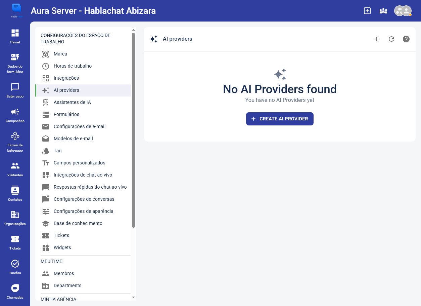This screenshot has height=306, width=421.
Task: Refresh the AI providers list
Action: 391,39
